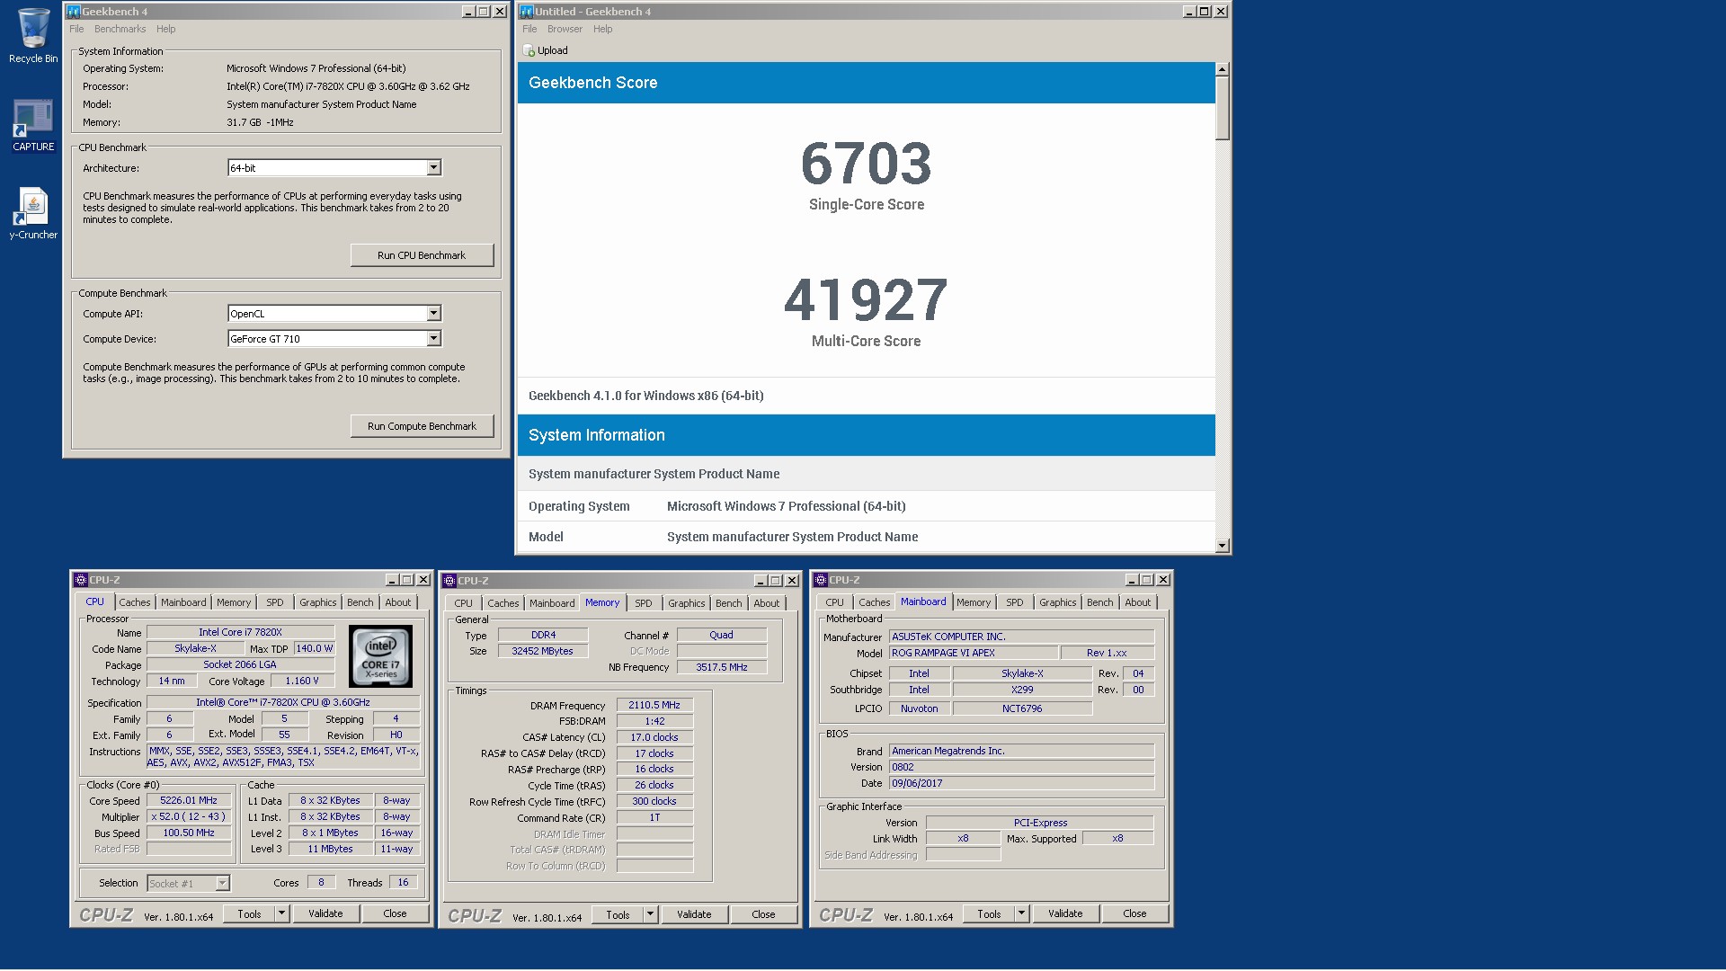The image size is (1726, 971).
Task: Click Validate in CPU-Z Mainboard window
Action: (1065, 913)
